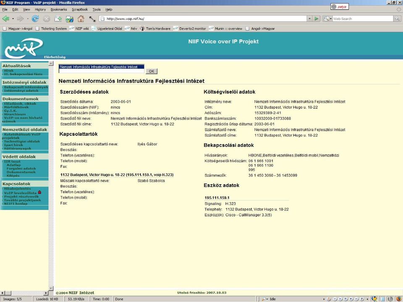The height and width of the screenshot is (302, 403).
Task: Open the Forgalmi adatok sidebar link
Action: 21,169
